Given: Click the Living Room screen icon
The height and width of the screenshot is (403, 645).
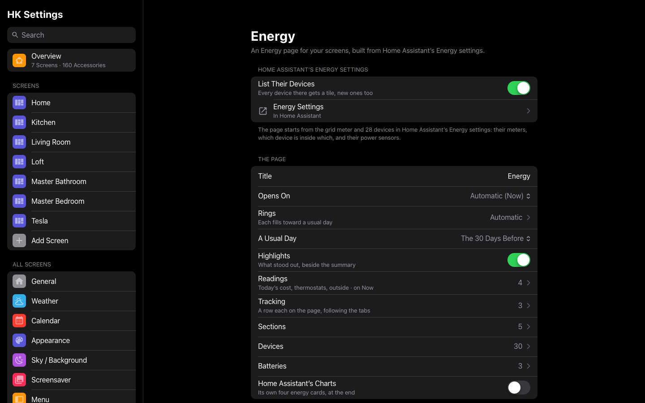Looking at the screenshot, I should coord(19,142).
